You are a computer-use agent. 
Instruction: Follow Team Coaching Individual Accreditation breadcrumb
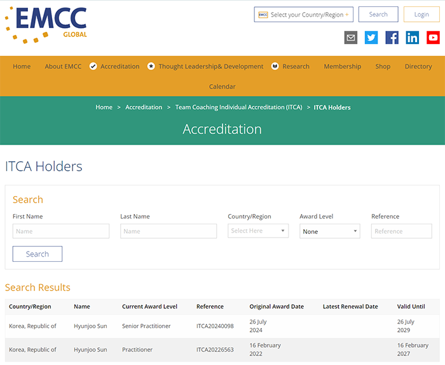pos(238,107)
